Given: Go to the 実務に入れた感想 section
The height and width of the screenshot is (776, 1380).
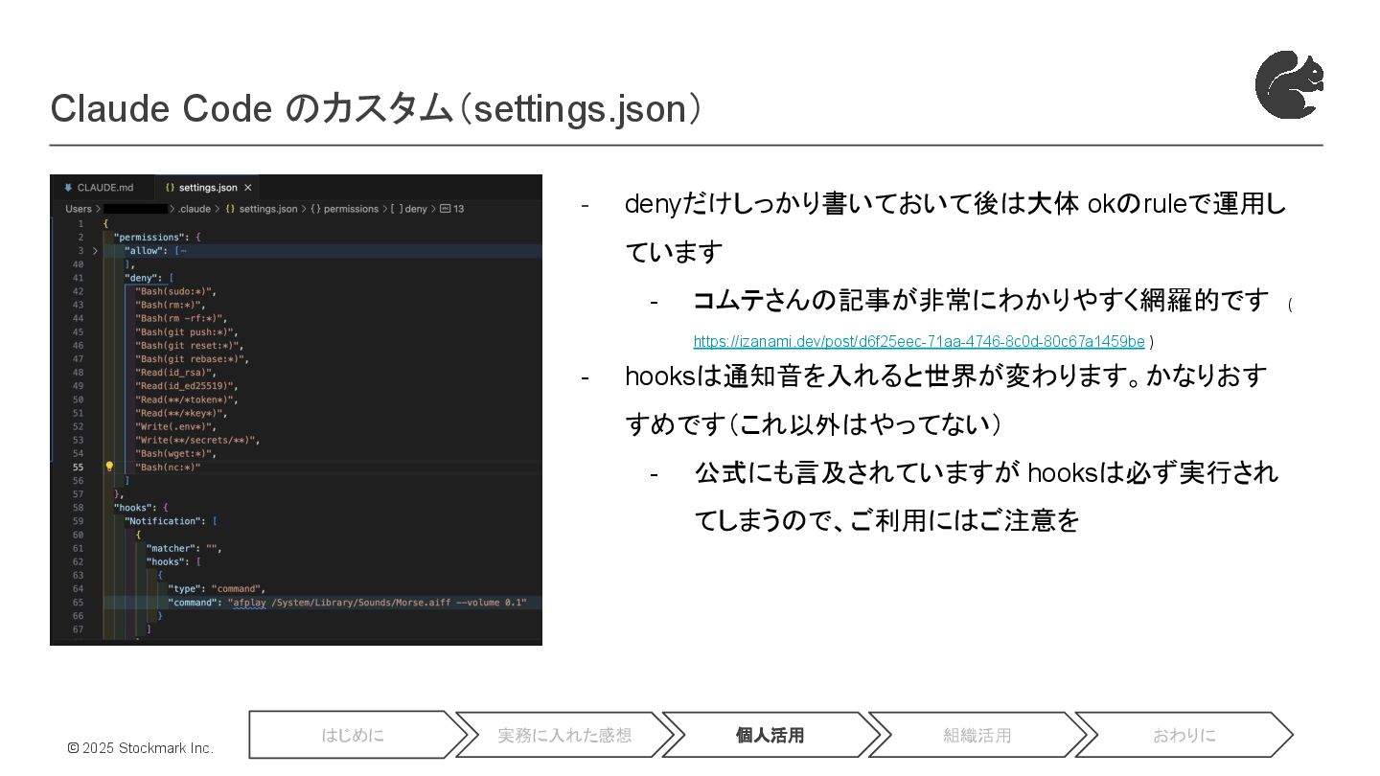Looking at the screenshot, I should (x=563, y=736).
